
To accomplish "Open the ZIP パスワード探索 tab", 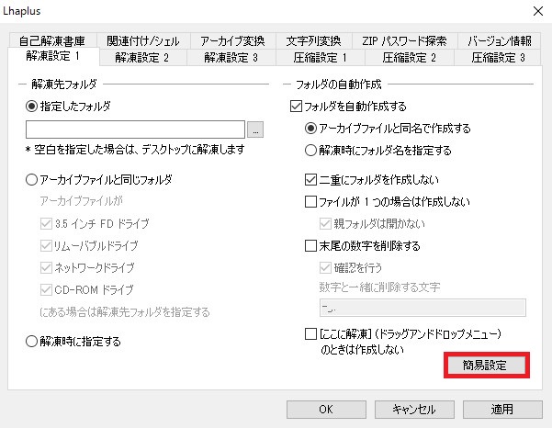I will (404, 41).
